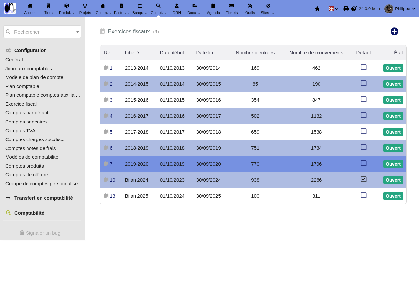Open the Rechercher search dropdown arrow
Screen dimensions: 419x294
click(x=78, y=32)
